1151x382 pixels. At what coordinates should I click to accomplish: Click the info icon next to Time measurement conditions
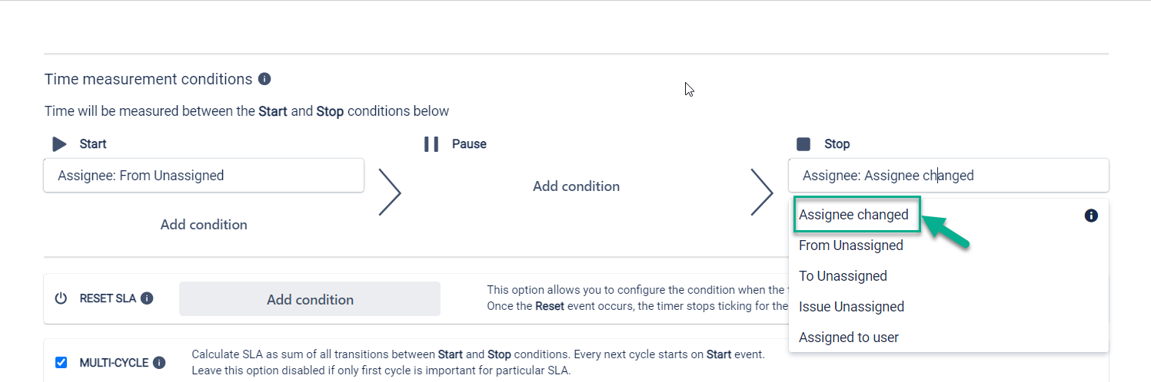click(x=264, y=79)
